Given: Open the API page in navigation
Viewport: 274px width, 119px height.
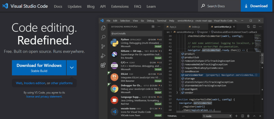Looking at the screenshot, I should pos(103,6).
